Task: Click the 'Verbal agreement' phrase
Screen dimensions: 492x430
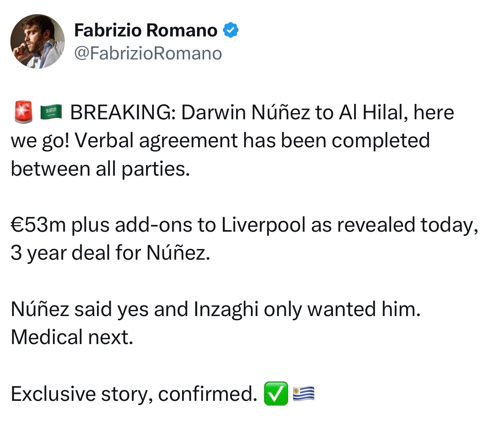Action: tap(156, 141)
